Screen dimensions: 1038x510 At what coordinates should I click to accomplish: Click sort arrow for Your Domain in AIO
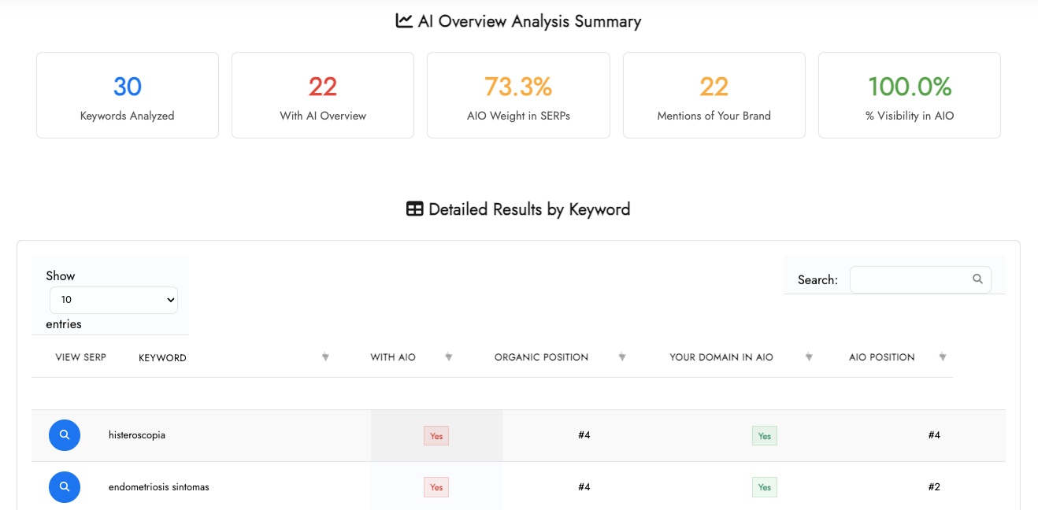coord(808,357)
